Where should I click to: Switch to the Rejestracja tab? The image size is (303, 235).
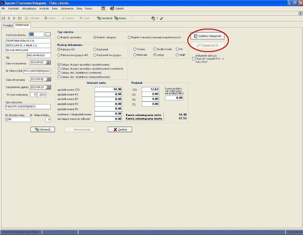point(22,25)
